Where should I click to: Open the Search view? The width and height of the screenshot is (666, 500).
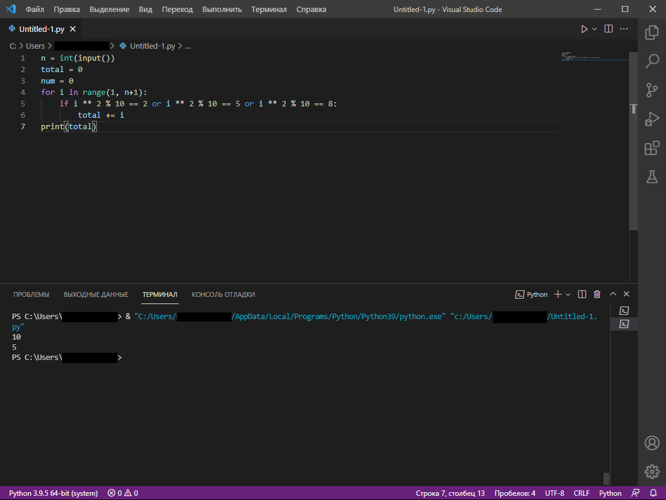coord(652,61)
